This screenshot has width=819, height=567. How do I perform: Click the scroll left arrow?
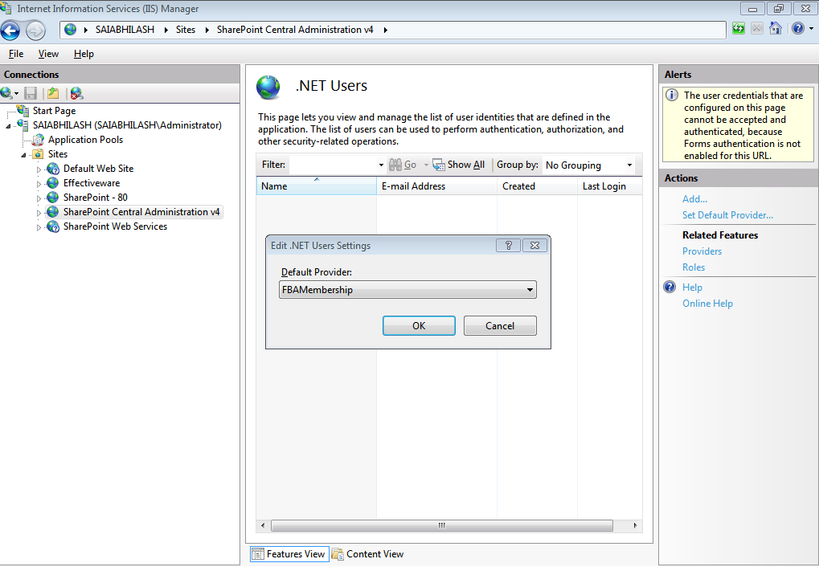263,525
